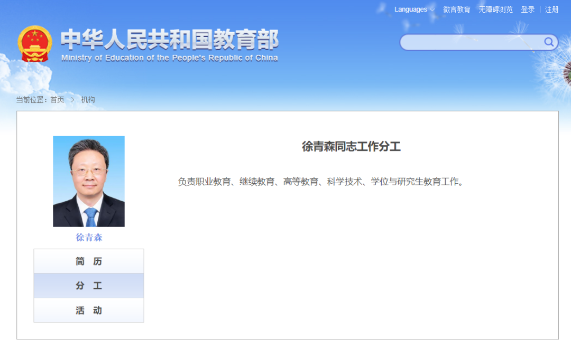Click the 徐青森同志工作分工 heading
The height and width of the screenshot is (341, 571).
point(351,147)
